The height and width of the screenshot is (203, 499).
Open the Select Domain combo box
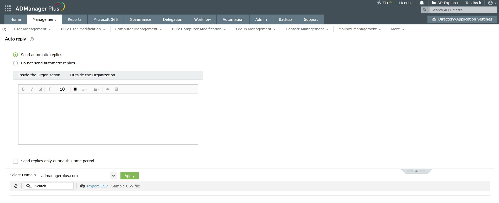tap(78, 176)
